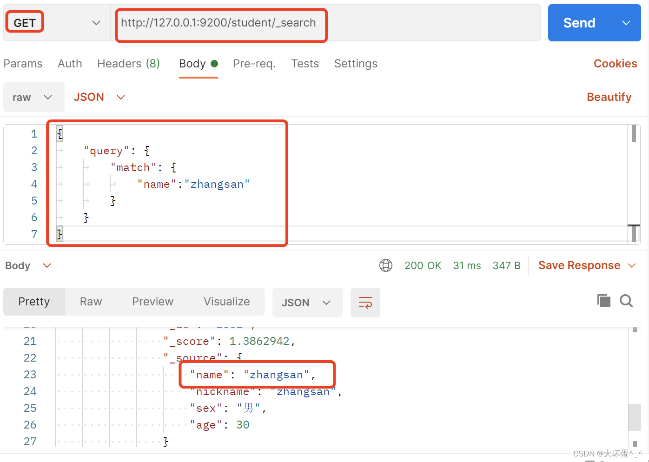Click the "_score" value 1.3862942
Viewport: 649px width, 462px height.
click(x=259, y=341)
